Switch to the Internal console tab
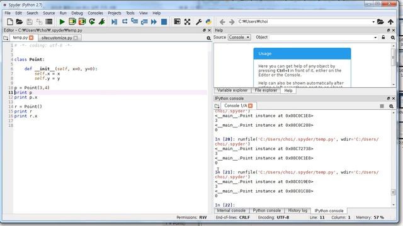The width and height of the screenshot is (403, 226). 231,210
